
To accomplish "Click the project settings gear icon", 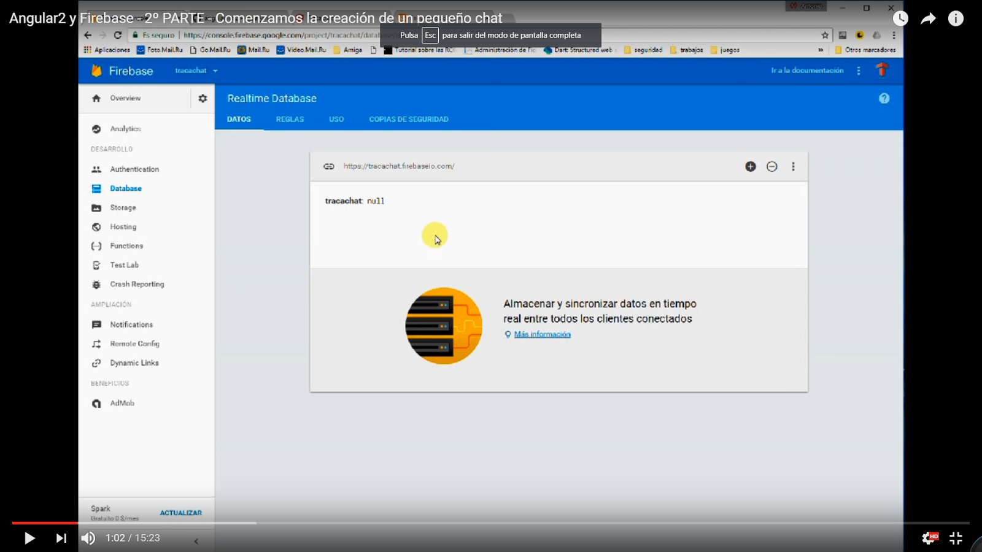I will (x=202, y=98).
